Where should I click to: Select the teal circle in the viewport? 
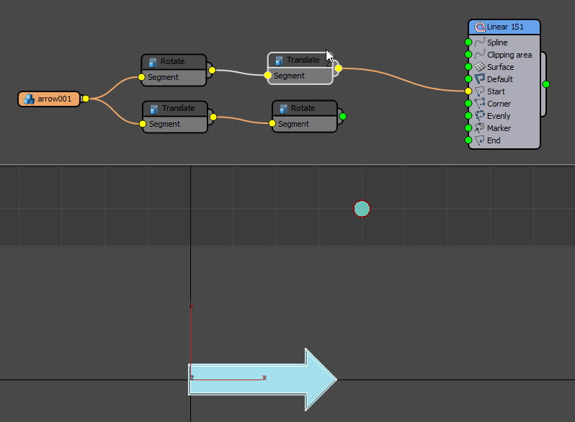pyautogui.click(x=362, y=209)
